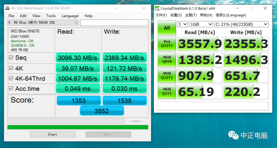This screenshot has width=277, height=148.
Task: Click the 4KiB Q1T1 write result 220.2
Action: click(x=246, y=92)
